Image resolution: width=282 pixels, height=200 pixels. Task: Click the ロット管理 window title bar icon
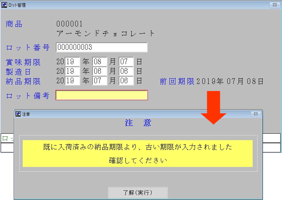[x=4, y=5]
